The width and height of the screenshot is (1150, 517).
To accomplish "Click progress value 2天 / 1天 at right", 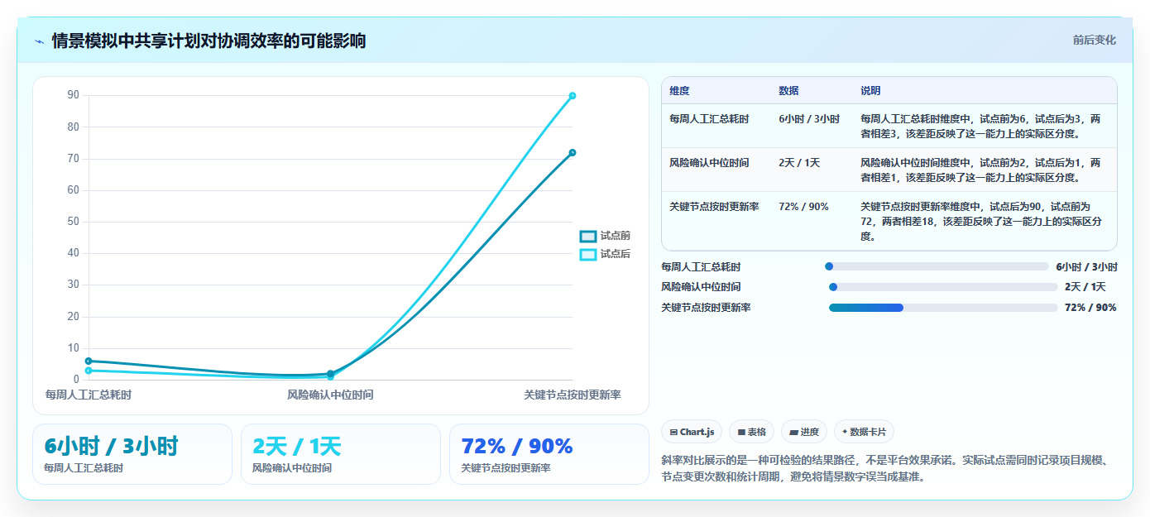I will coord(1085,287).
